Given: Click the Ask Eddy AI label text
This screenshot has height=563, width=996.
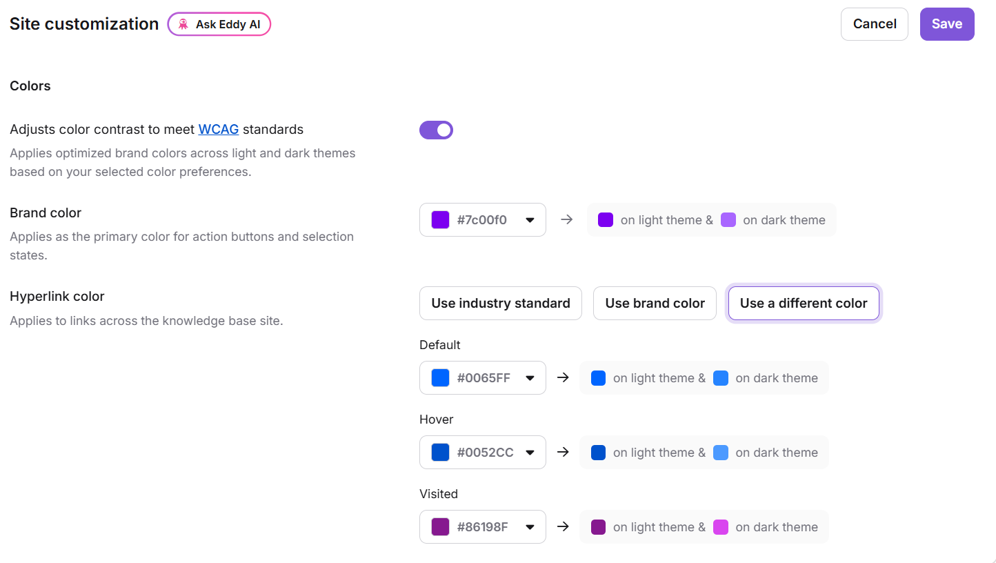Looking at the screenshot, I should tap(228, 24).
